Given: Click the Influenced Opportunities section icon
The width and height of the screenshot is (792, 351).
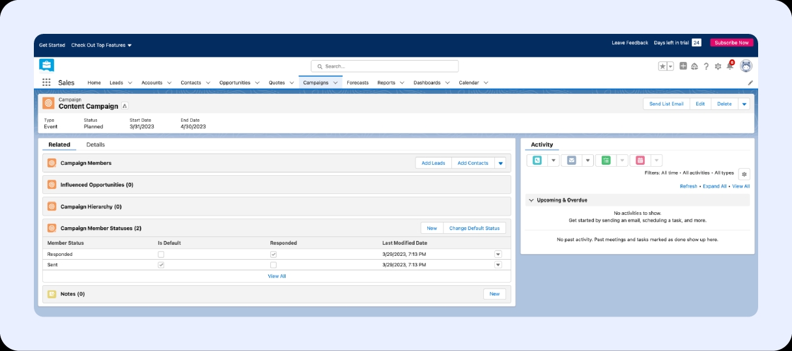Looking at the screenshot, I should click(51, 185).
